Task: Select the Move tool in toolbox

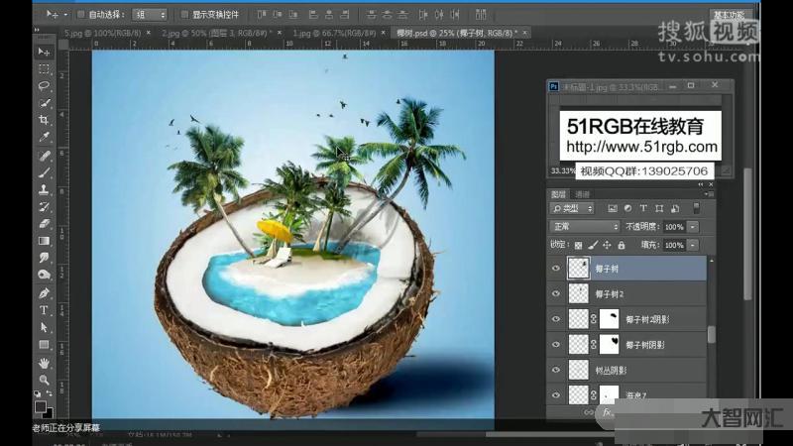Action: coord(45,52)
